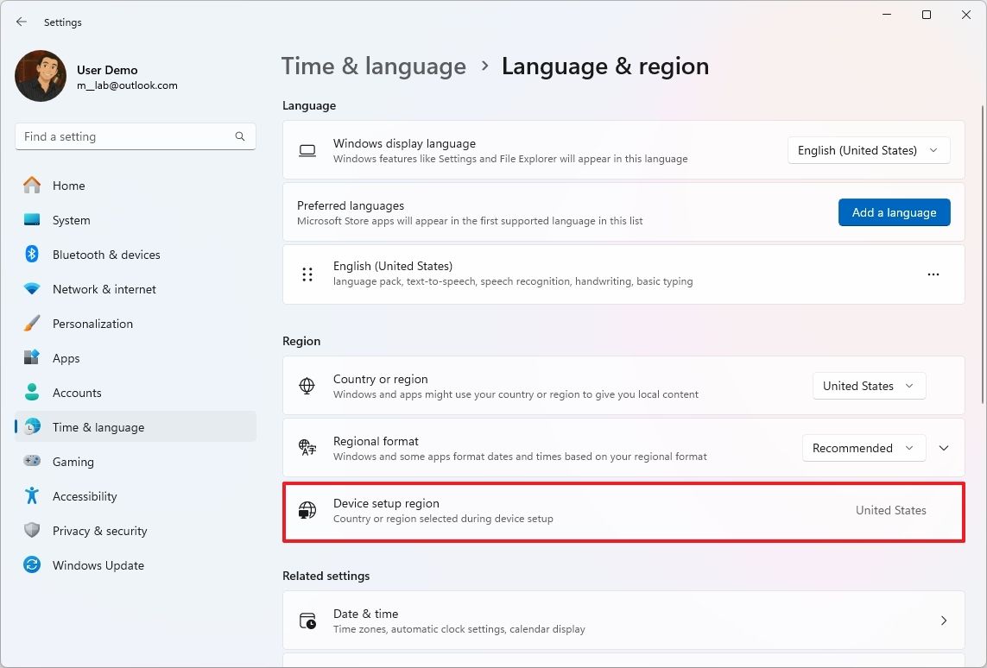987x668 pixels.
Task: Open Accessibility settings
Action: [84, 496]
